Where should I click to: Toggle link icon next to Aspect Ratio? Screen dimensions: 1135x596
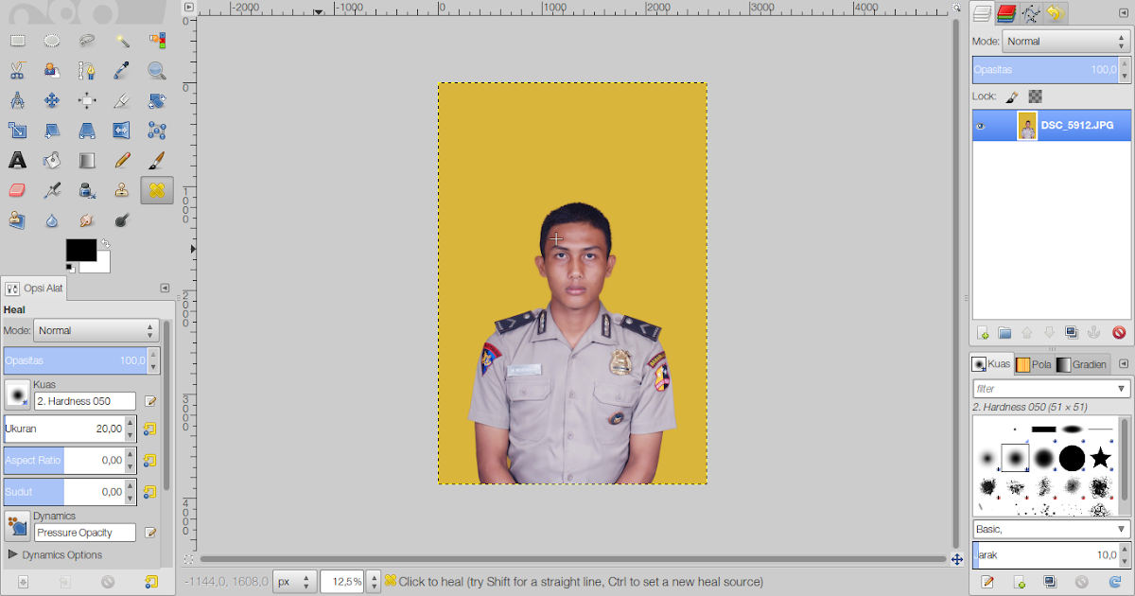[149, 461]
